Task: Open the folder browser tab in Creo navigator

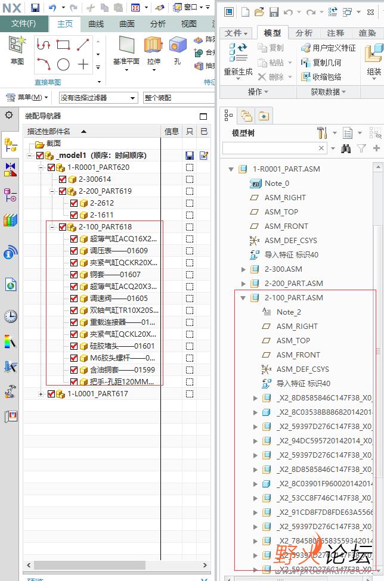Action: pyautogui.click(x=246, y=116)
